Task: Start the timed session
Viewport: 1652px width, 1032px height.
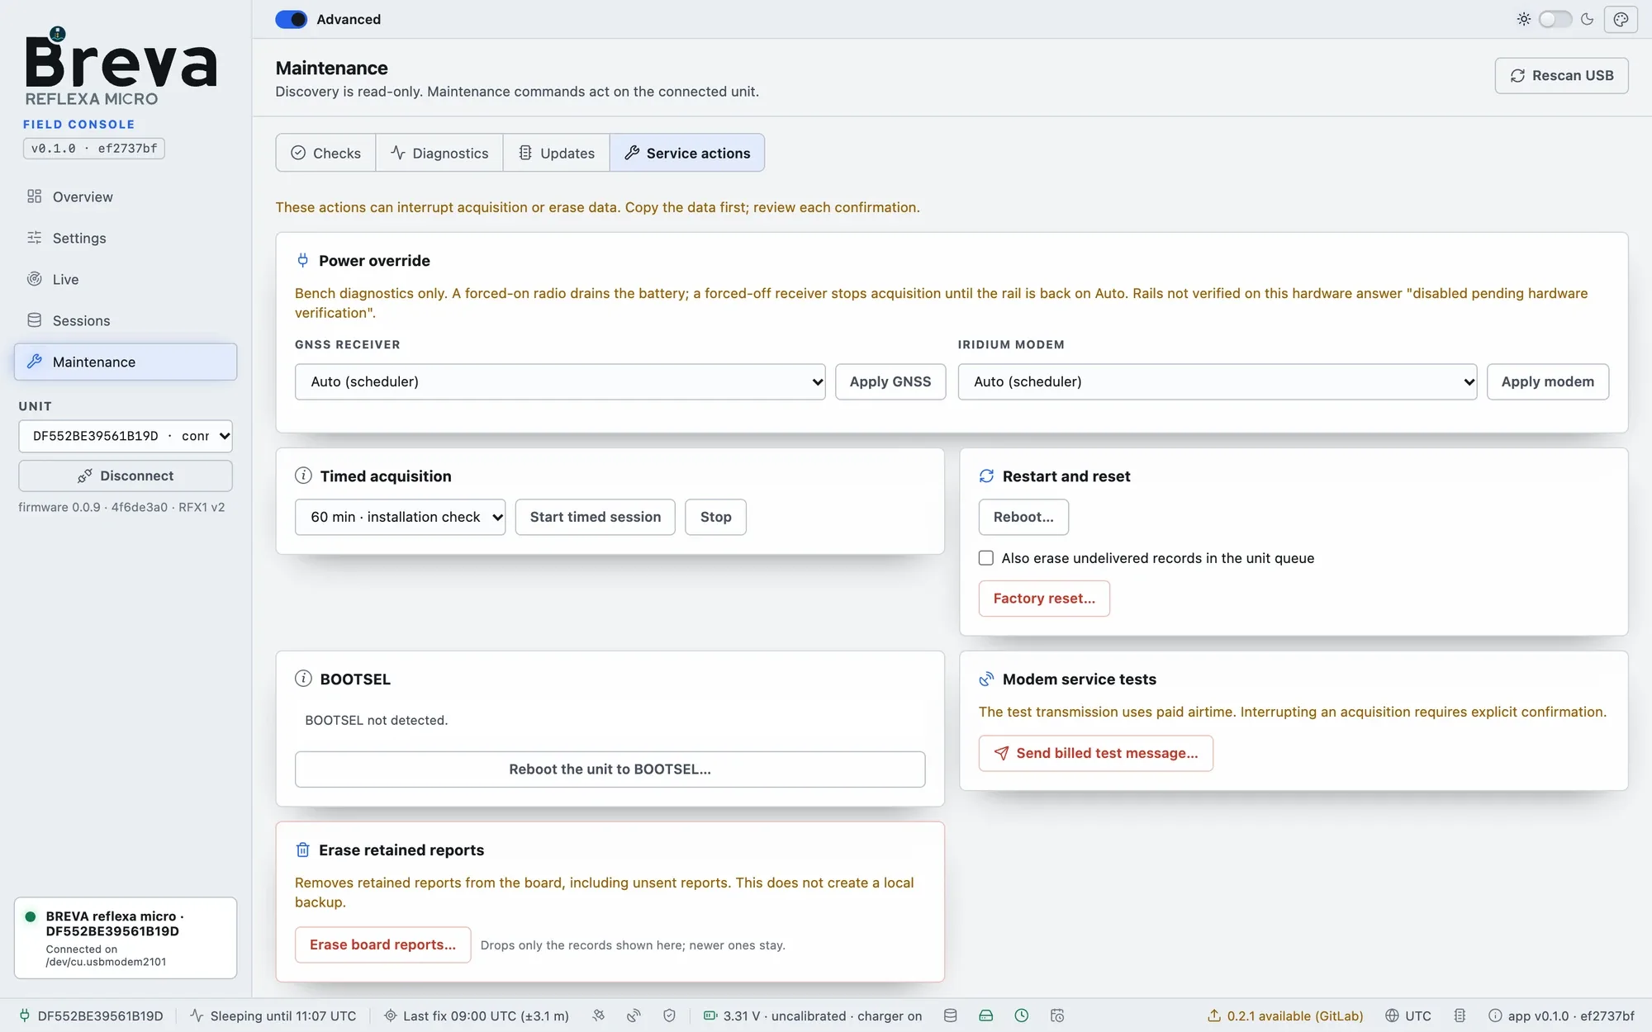Action: click(x=595, y=517)
